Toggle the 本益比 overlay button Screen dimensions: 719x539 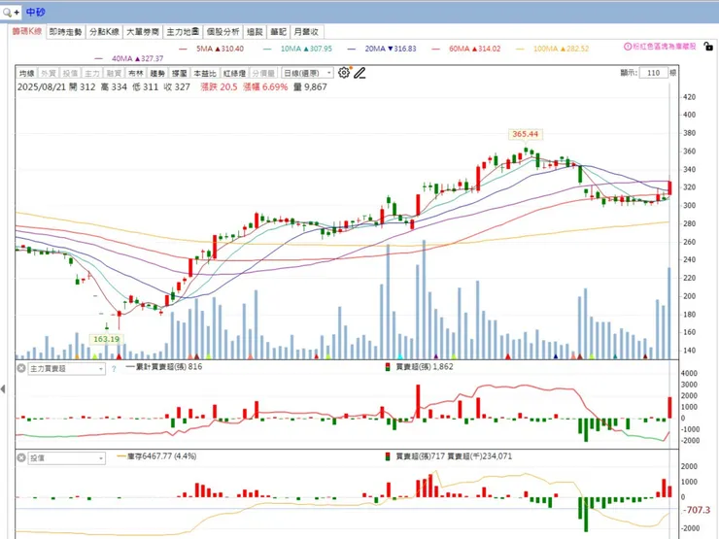(204, 73)
